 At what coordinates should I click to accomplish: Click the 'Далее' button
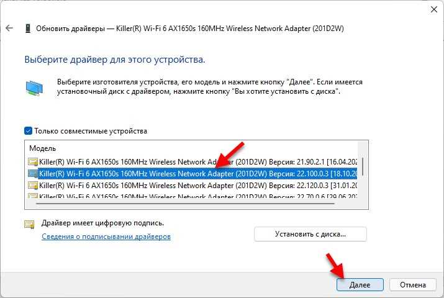pyautogui.click(x=360, y=285)
